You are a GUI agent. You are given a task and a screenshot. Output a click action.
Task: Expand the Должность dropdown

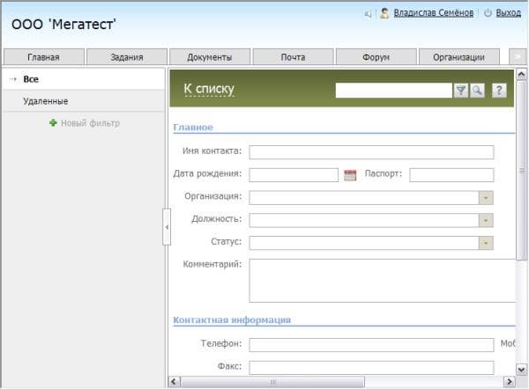pos(486,220)
